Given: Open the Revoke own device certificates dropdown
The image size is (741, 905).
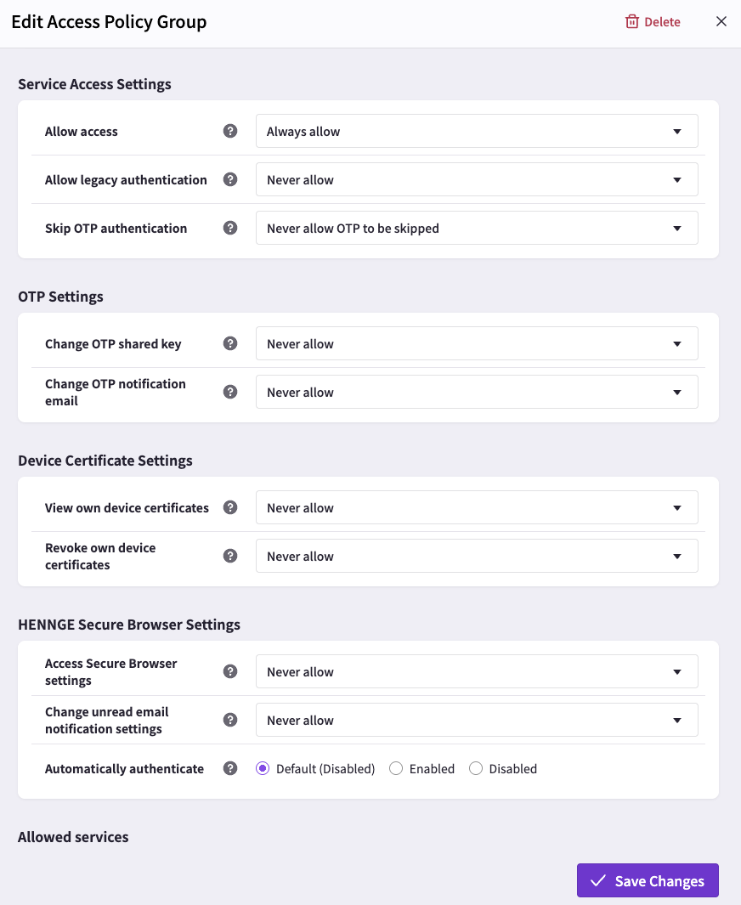Looking at the screenshot, I should tap(477, 556).
